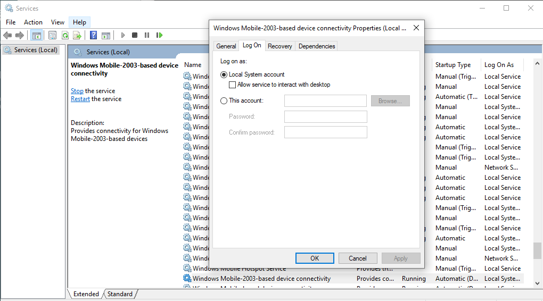543x301 pixels.
Task: Click the Services gear icon in title bar
Action: coord(9,8)
